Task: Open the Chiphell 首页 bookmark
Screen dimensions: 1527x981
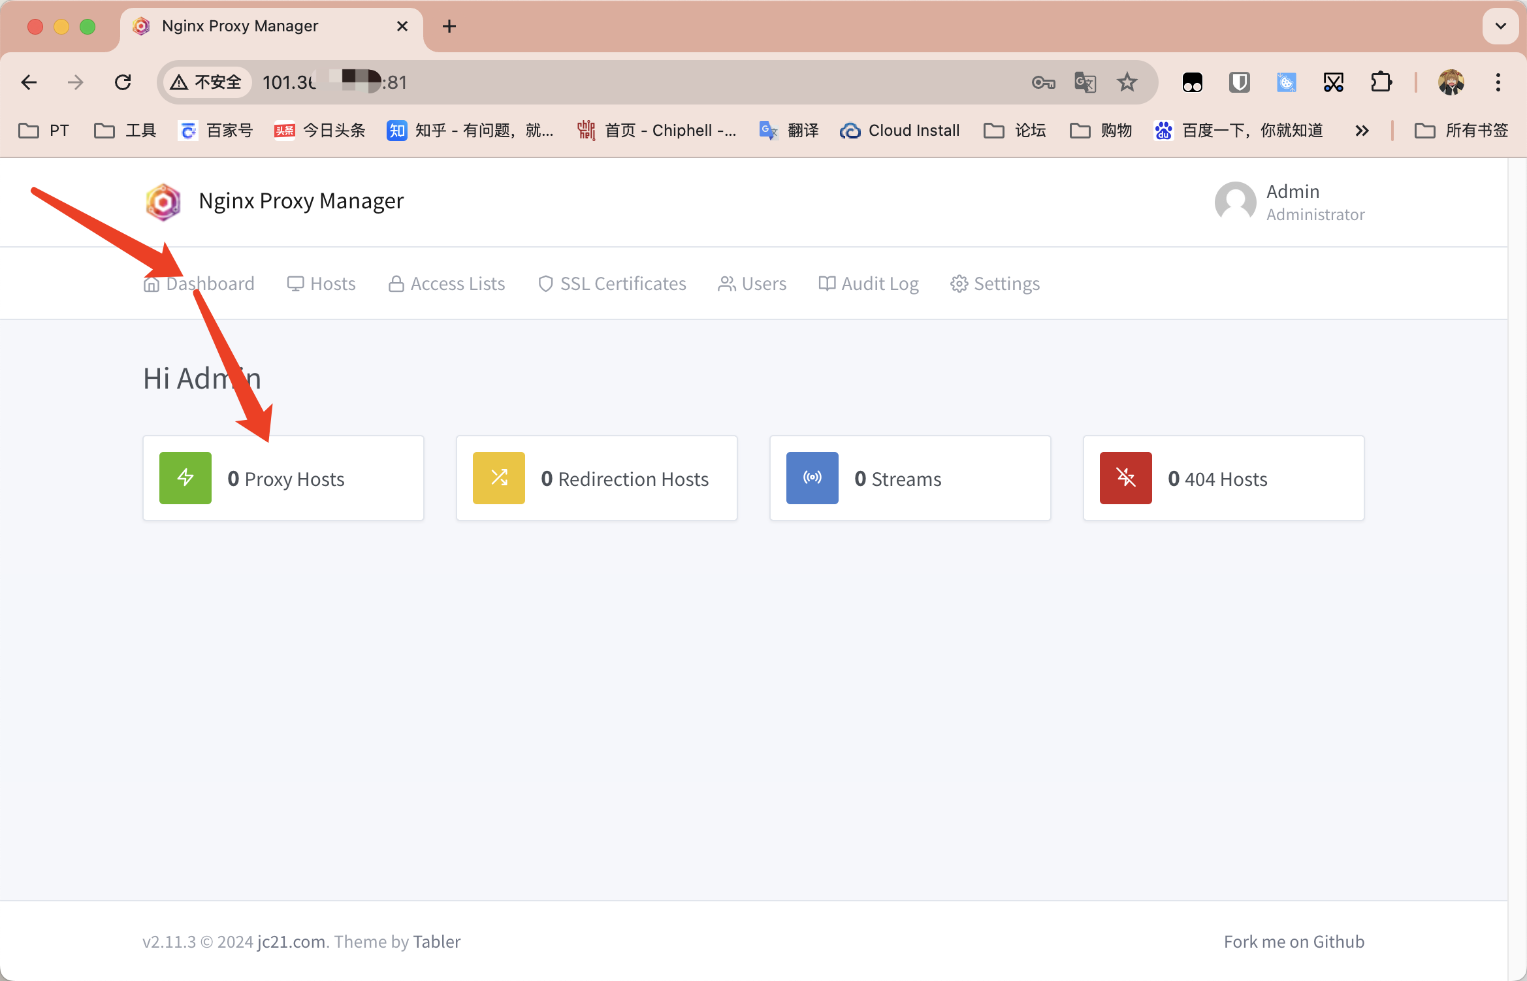Action: (657, 131)
